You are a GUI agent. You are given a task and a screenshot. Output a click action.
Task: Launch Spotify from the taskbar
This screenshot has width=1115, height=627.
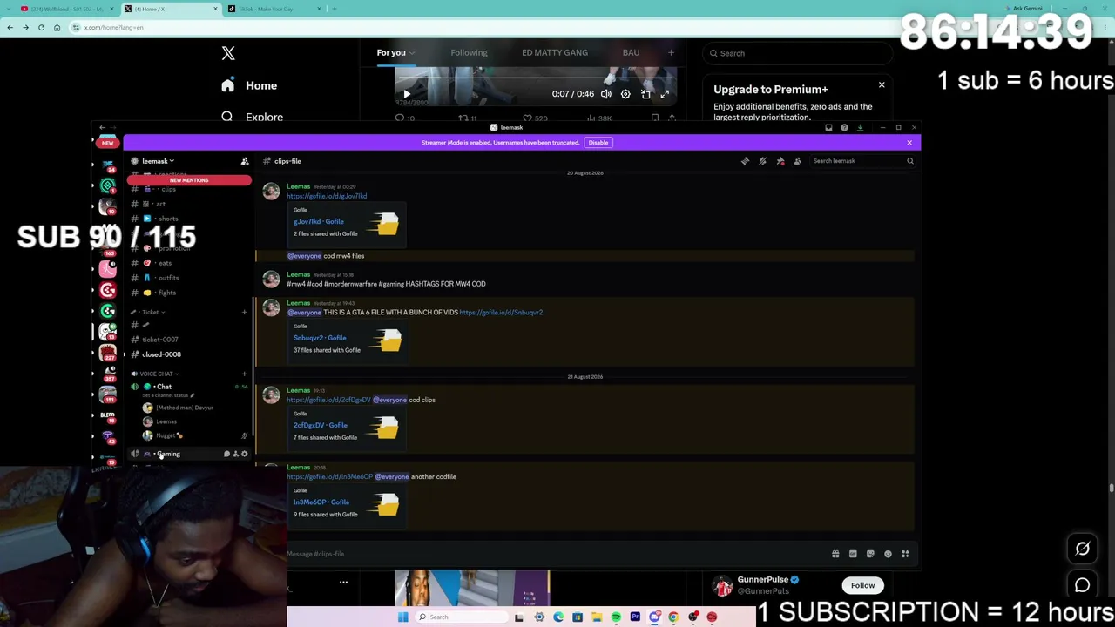(x=616, y=617)
